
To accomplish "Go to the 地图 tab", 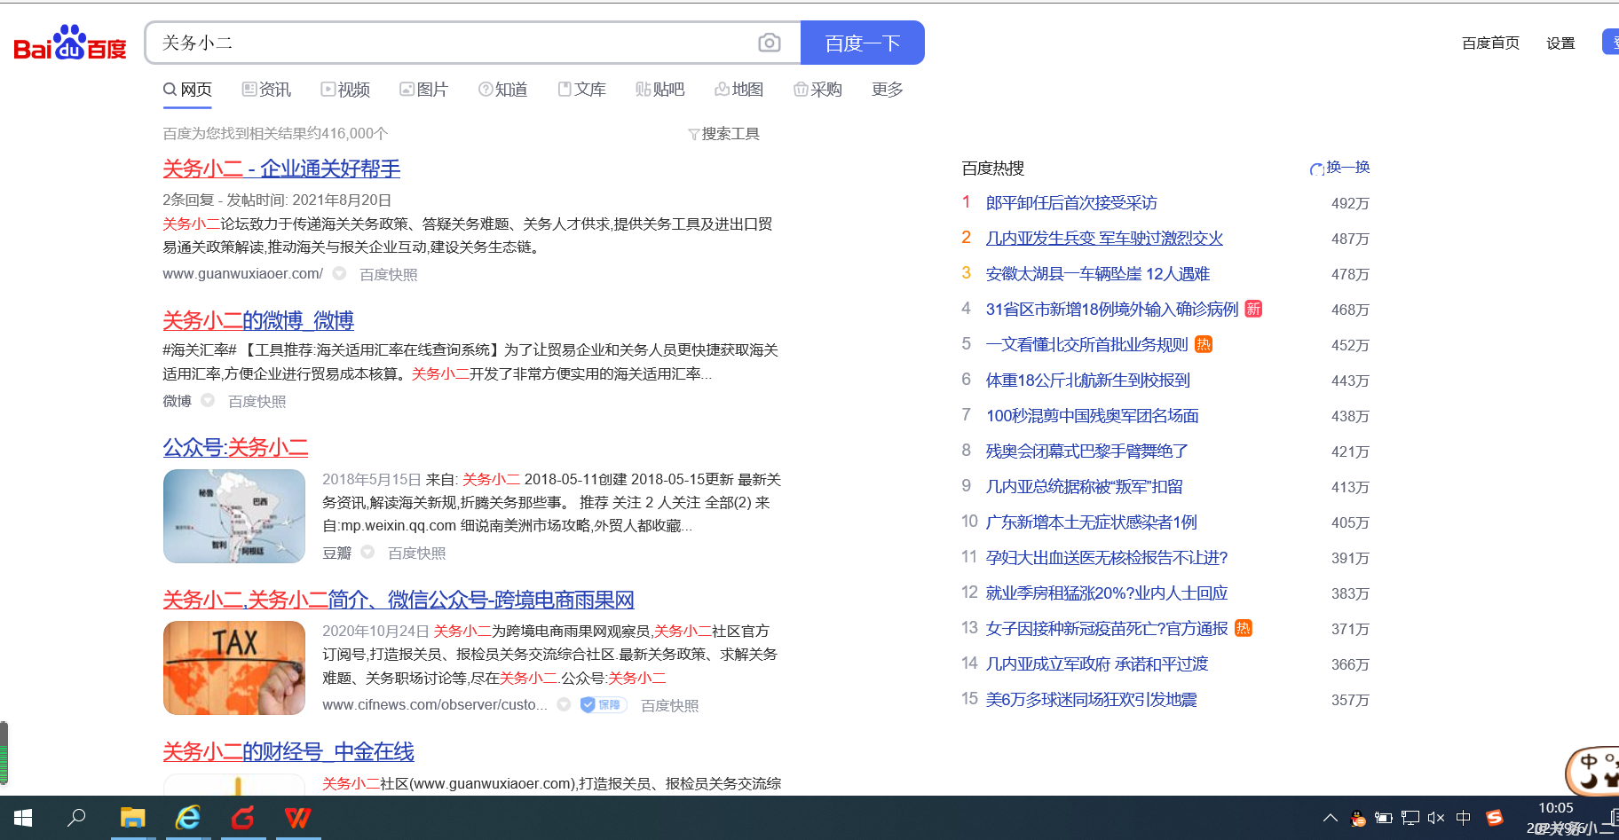I will pyautogui.click(x=738, y=90).
